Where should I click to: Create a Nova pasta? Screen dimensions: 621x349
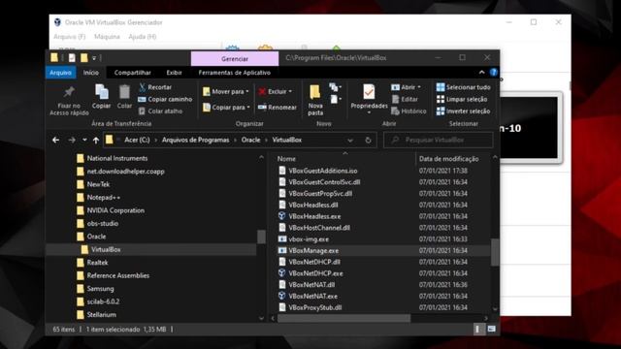pos(315,100)
